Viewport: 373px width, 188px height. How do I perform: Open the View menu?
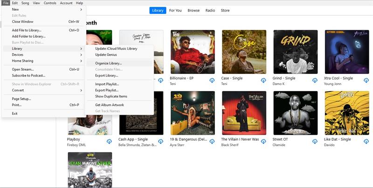pos(36,3)
